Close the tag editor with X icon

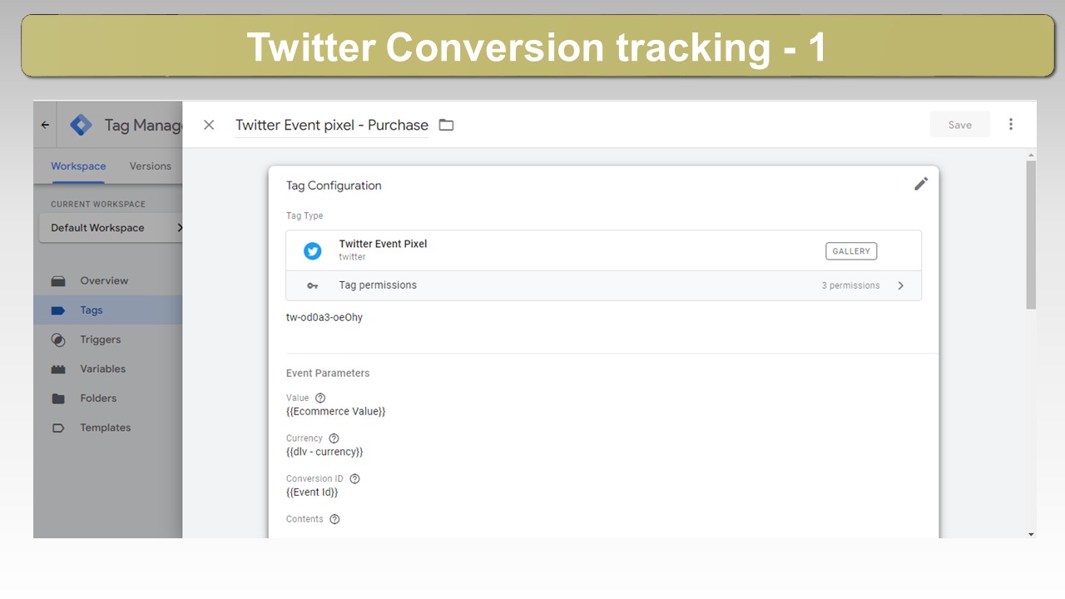pyautogui.click(x=209, y=125)
